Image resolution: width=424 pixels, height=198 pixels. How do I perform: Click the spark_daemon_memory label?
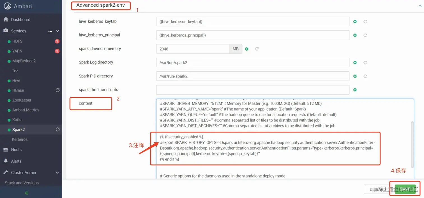pyautogui.click(x=100, y=49)
